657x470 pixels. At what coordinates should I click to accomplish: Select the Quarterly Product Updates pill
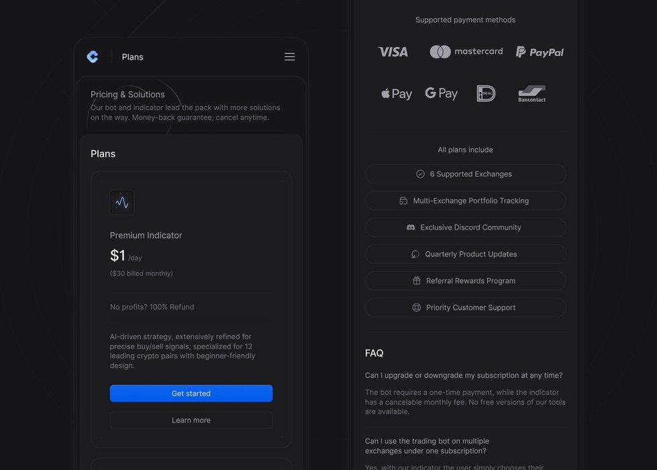(x=465, y=254)
